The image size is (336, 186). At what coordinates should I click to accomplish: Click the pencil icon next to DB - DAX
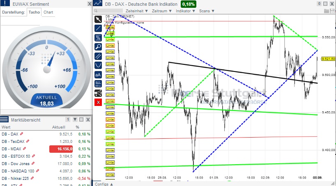tap(21, 134)
